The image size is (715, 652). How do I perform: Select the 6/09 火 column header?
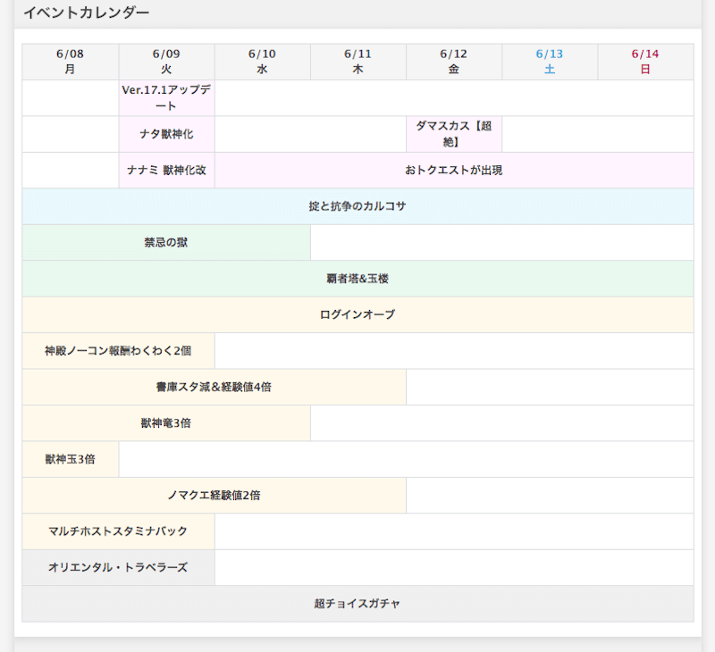(166, 62)
